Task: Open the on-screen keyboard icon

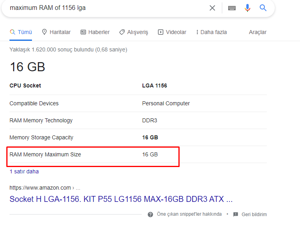Action: tap(232, 8)
